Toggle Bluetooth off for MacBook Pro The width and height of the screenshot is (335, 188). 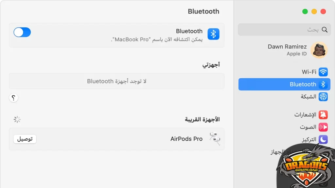point(22,32)
